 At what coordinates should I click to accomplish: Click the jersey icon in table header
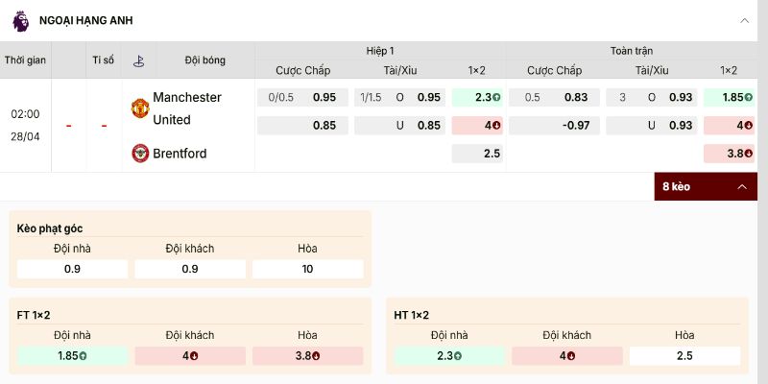point(138,60)
